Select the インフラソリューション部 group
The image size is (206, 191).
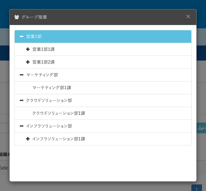coord(49,126)
